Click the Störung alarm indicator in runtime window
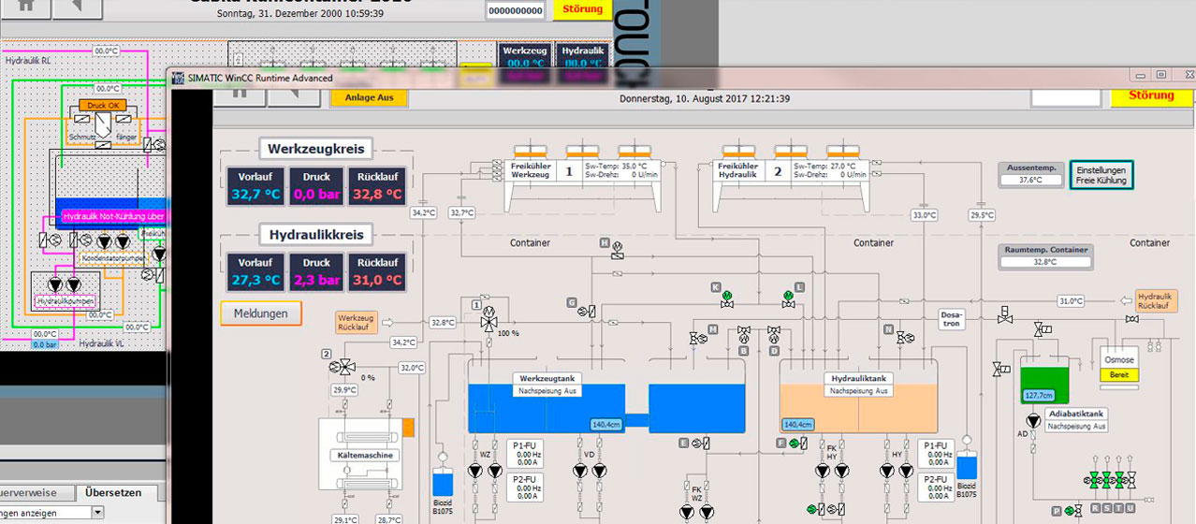Screen dimensions: 1196x524 point(1151,95)
